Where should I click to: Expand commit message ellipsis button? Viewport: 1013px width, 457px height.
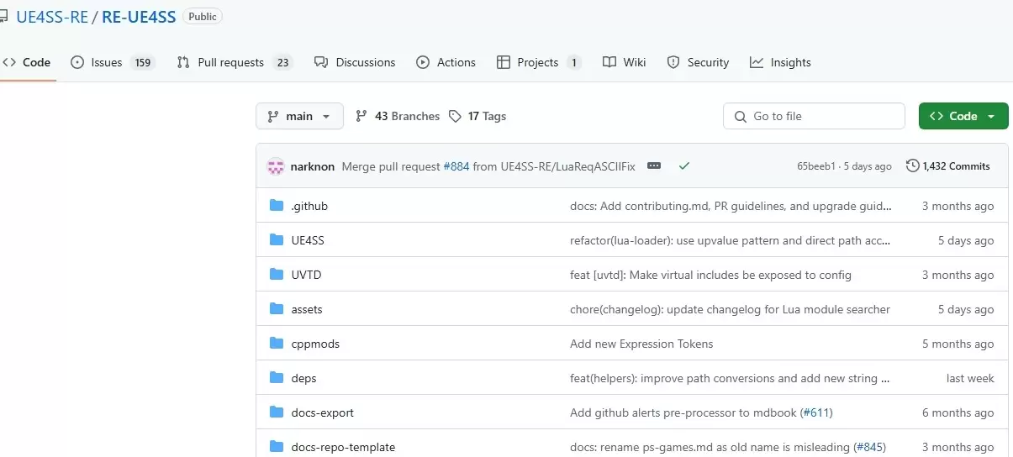coord(654,166)
